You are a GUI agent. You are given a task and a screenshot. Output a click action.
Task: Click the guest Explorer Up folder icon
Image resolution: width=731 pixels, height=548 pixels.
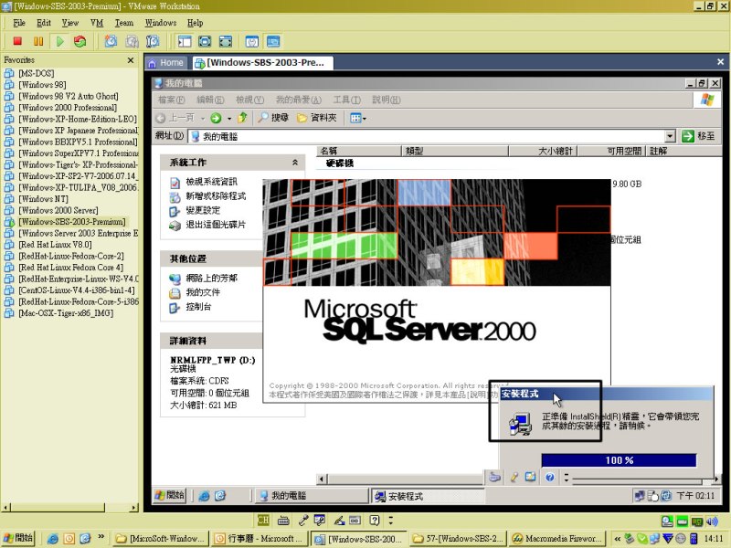(242, 119)
